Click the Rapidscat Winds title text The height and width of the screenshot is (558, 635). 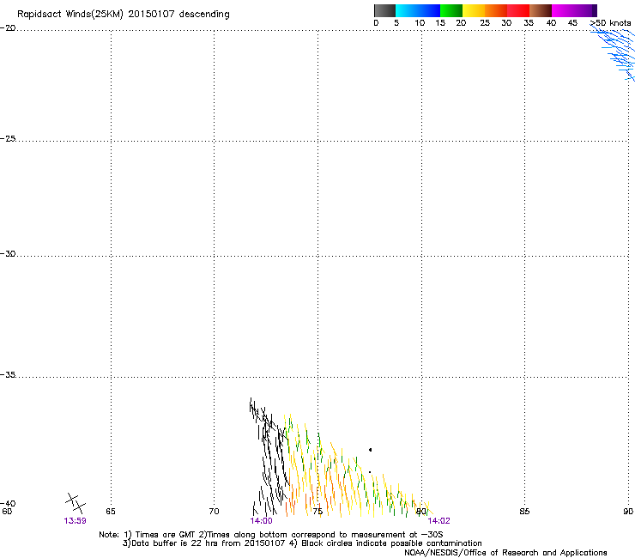(123, 14)
